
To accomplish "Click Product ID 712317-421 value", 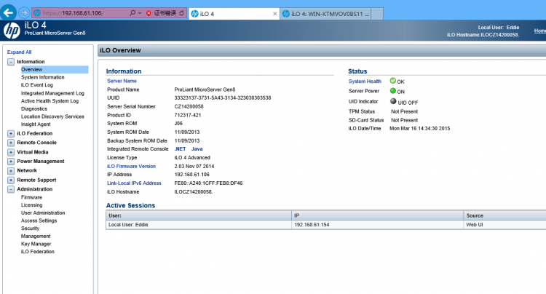I will [x=188, y=115].
